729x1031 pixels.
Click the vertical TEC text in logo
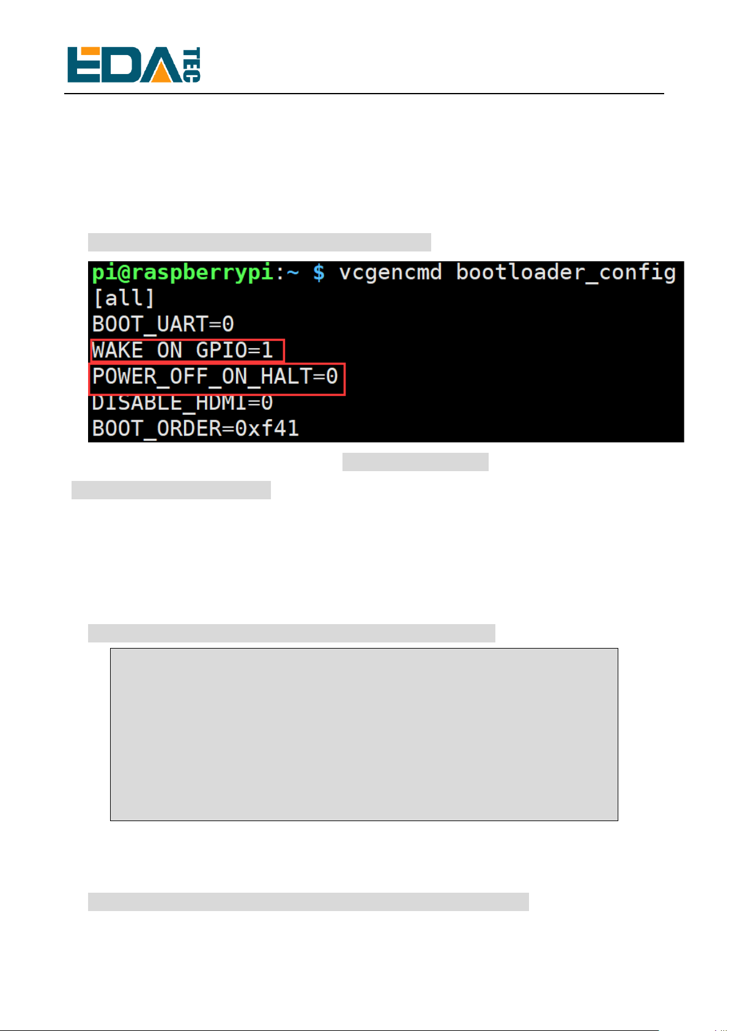click(x=191, y=64)
